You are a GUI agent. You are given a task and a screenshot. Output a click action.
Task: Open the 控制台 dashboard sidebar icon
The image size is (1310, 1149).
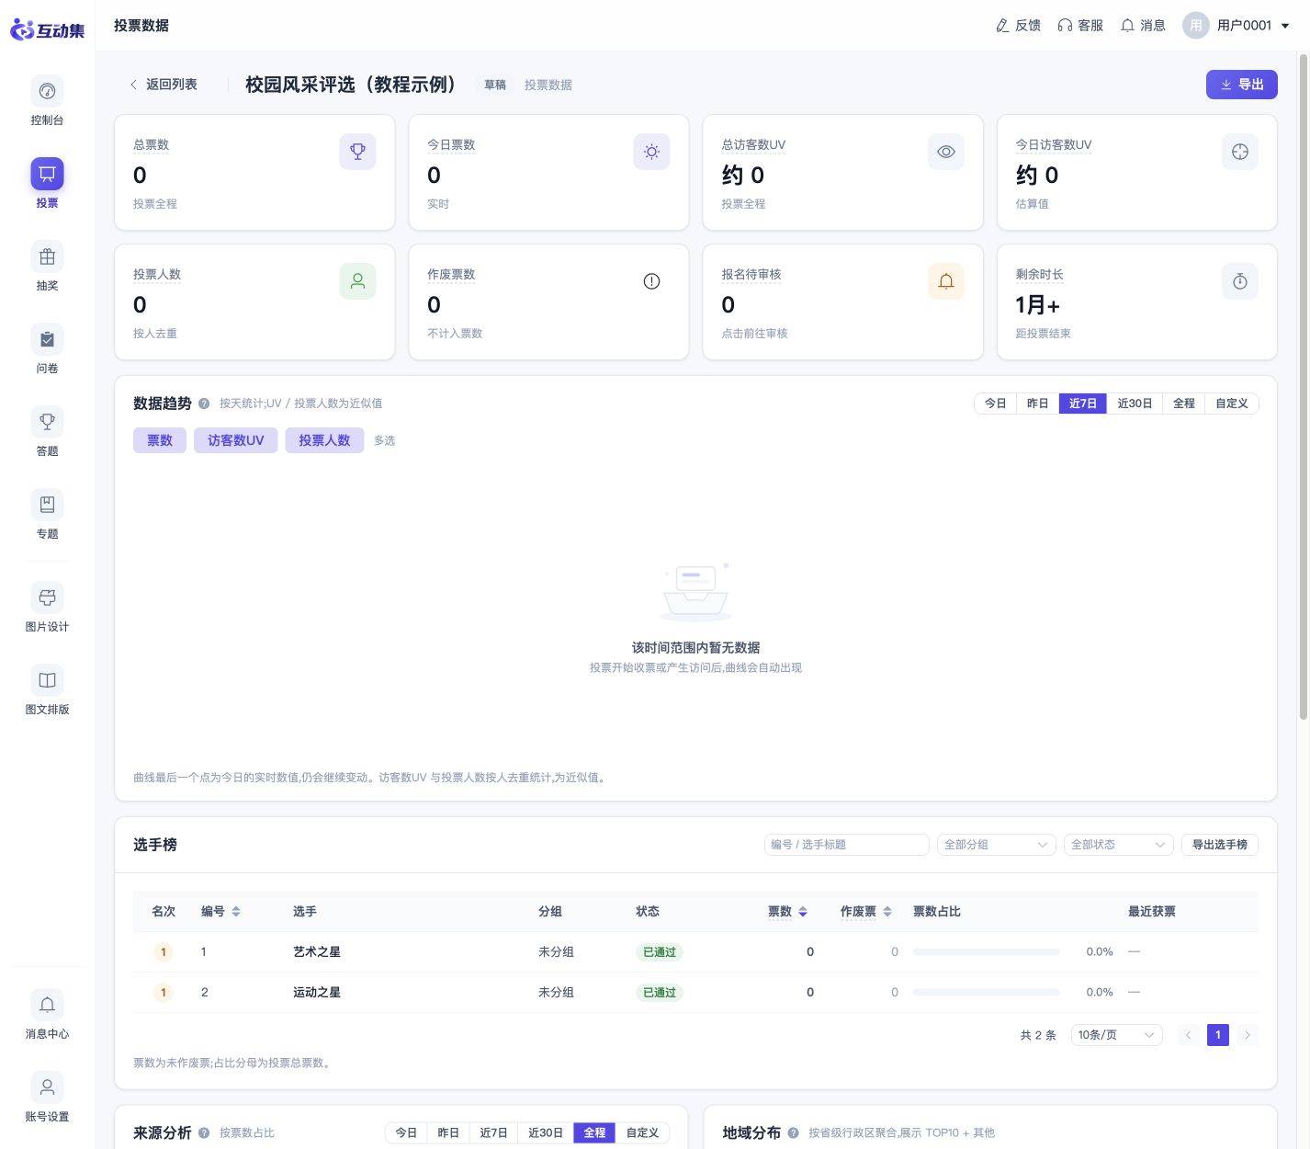47,91
